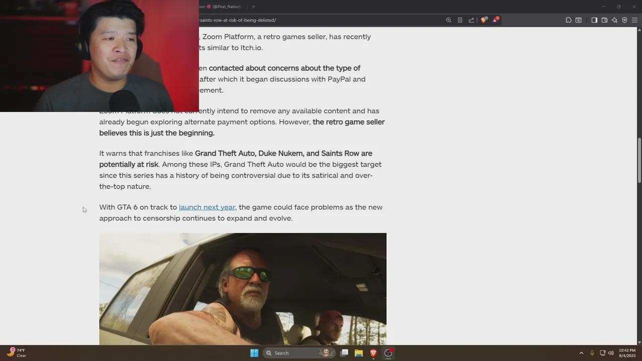Image resolution: width=642 pixels, height=361 pixels.
Task: Click the volume speaker tray icon
Action: click(x=611, y=353)
